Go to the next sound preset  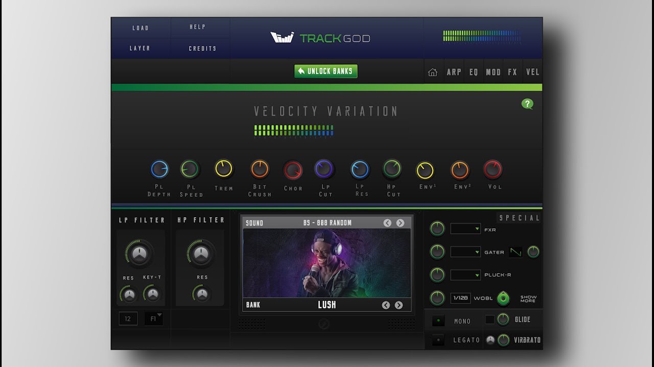point(400,223)
